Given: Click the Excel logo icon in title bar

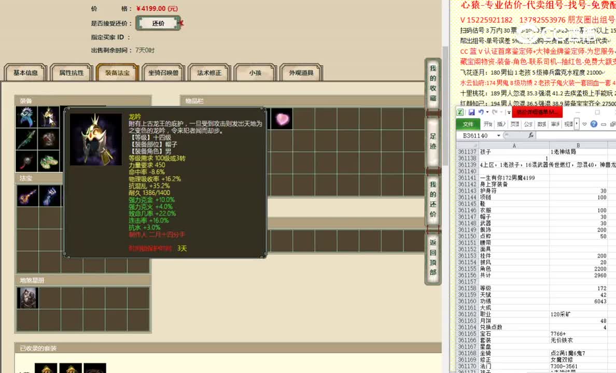Looking at the screenshot, I should 460,111.
